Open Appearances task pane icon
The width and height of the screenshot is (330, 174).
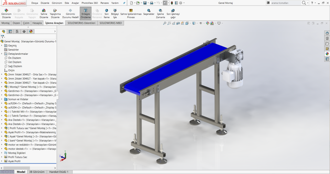(327, 54)
